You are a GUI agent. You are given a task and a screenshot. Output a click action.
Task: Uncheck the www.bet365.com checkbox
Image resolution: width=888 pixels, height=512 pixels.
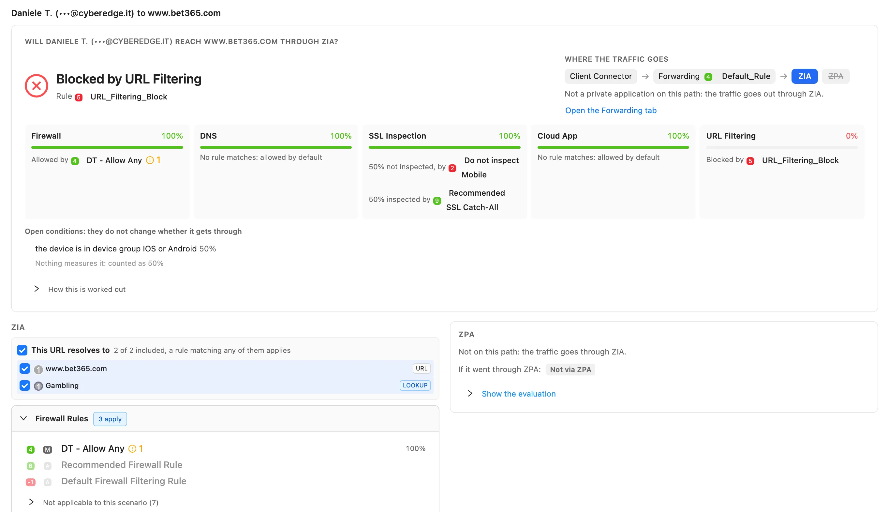[24, 369]
